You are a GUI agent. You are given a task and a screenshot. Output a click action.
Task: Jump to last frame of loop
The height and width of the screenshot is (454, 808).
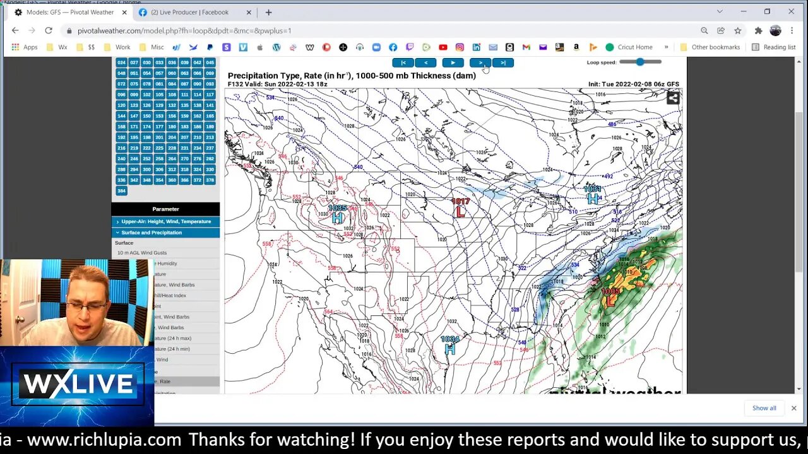point(502,62)
